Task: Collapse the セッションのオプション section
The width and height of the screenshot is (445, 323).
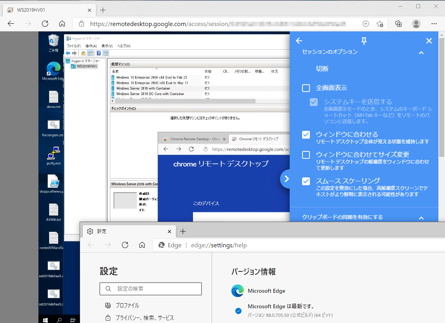Action: [x=421, y=52]
